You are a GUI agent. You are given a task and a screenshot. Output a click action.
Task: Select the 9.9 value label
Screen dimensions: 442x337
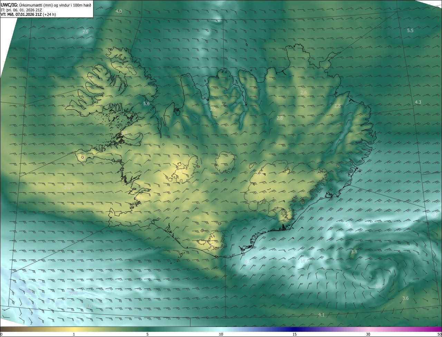349,225
